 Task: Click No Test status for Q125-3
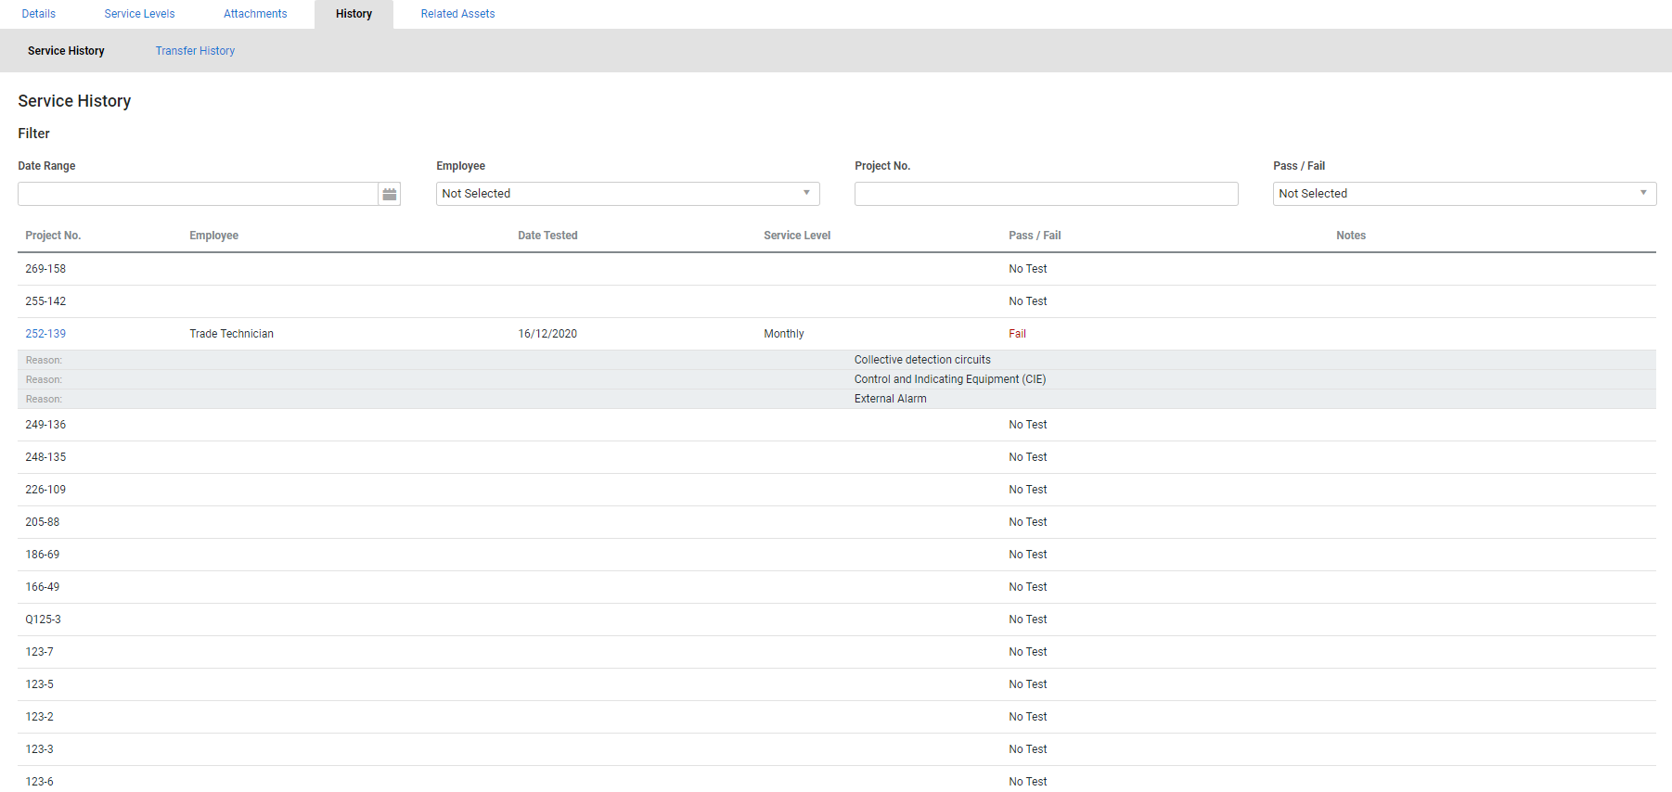point(1028,620)
